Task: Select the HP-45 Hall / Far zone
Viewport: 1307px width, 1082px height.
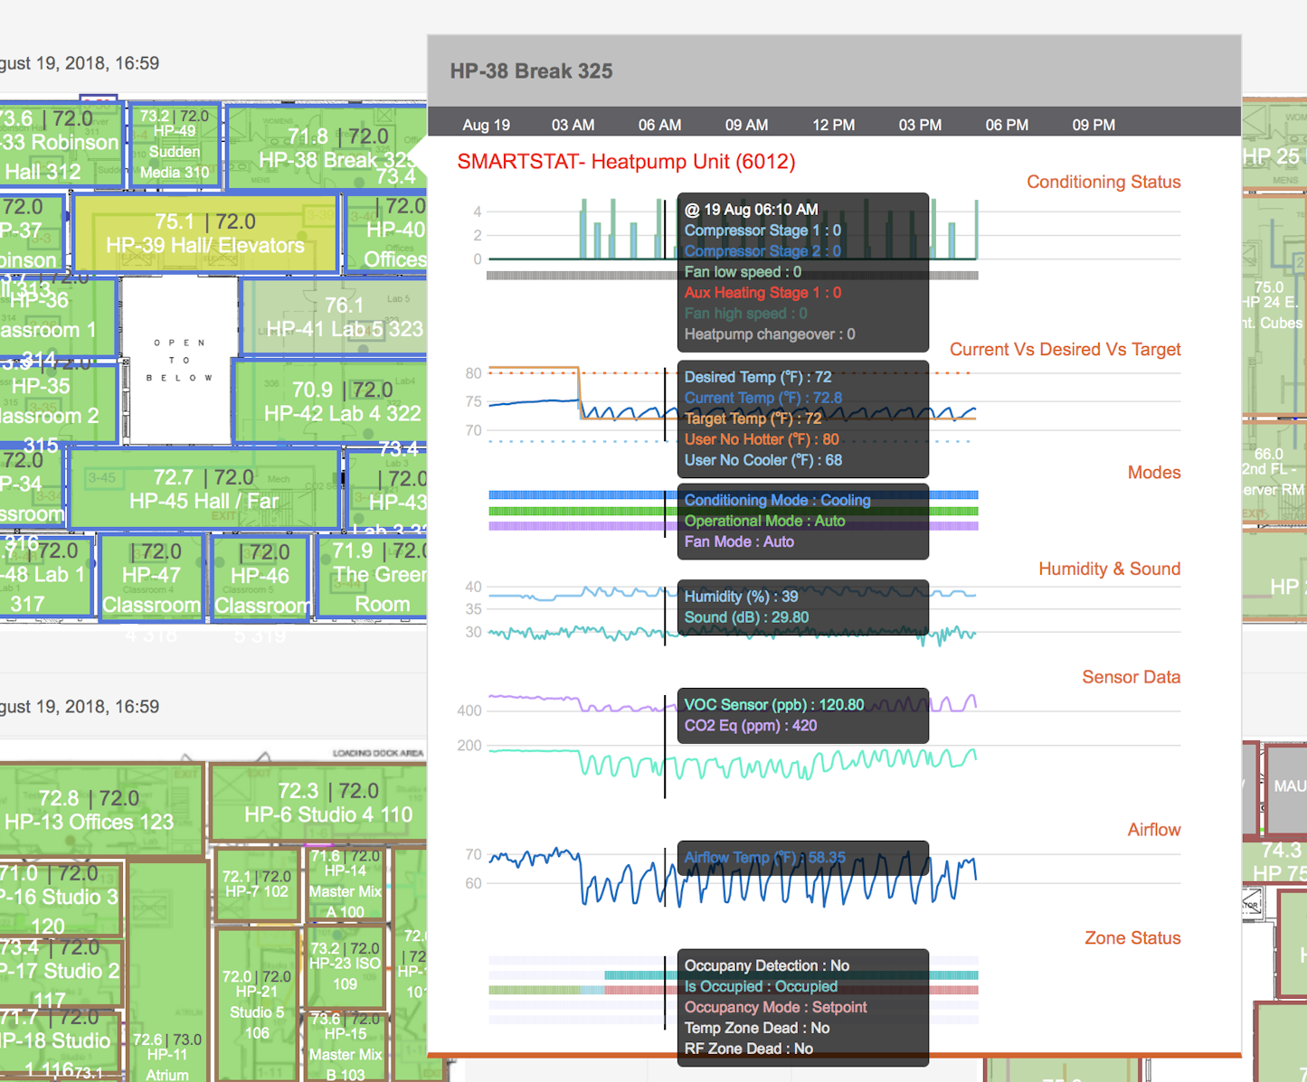Action: (x=204, y=489)
